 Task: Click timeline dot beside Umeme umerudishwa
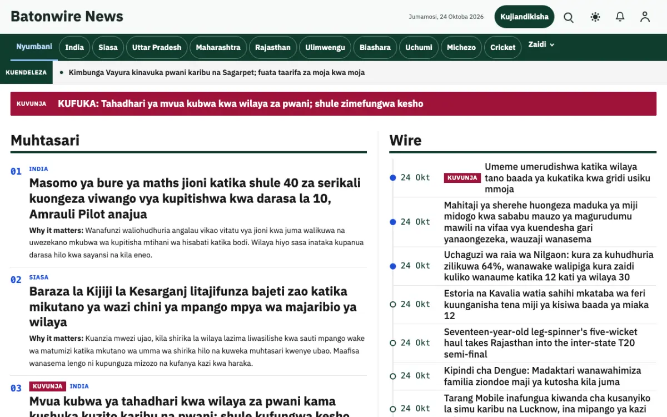[x=393, y=178]
